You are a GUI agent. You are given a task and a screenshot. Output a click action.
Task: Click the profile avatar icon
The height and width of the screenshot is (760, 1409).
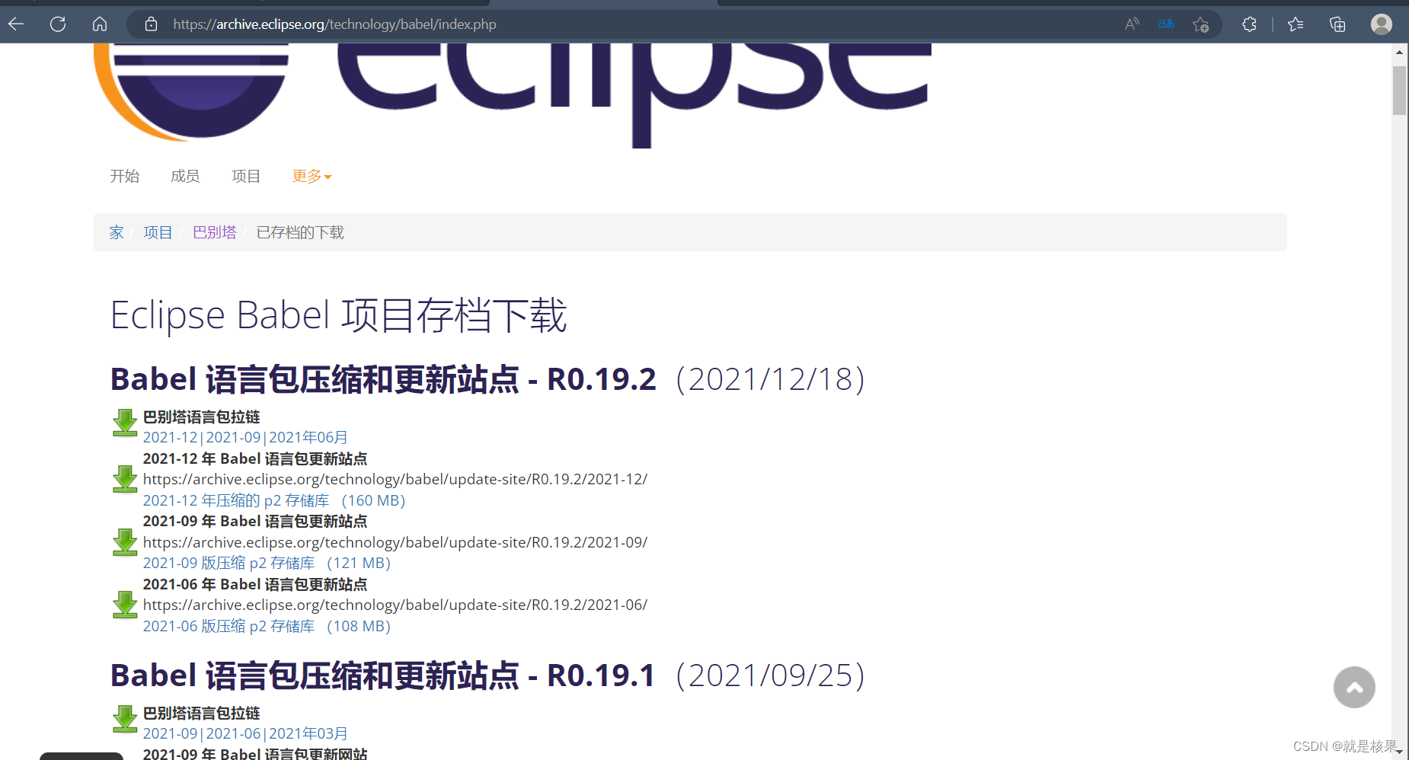(1381, 24)
